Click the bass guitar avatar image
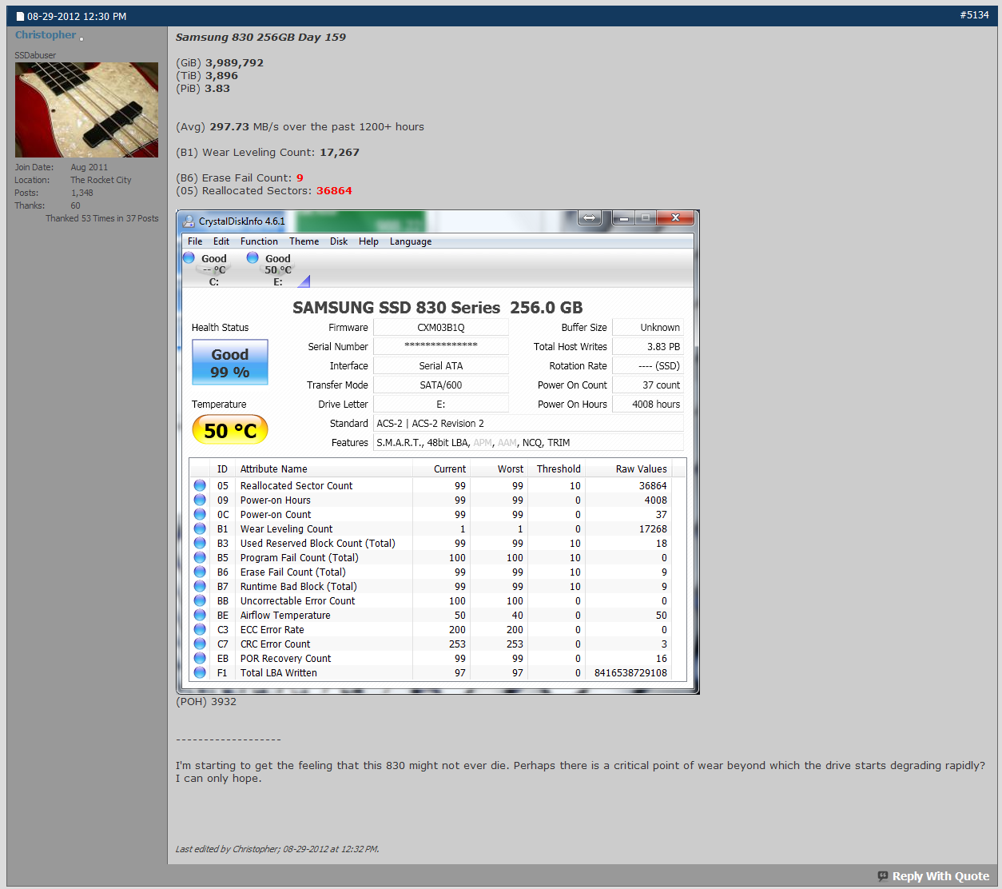 coord(86,110)
